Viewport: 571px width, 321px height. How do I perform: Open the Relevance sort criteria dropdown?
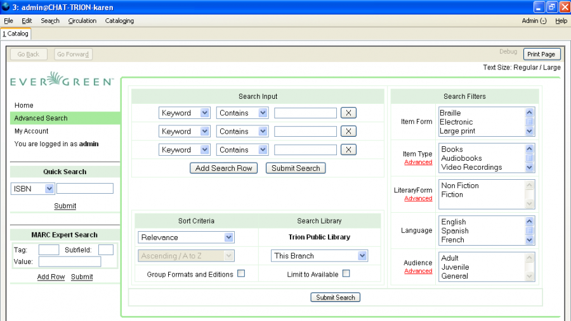point(186,237)
